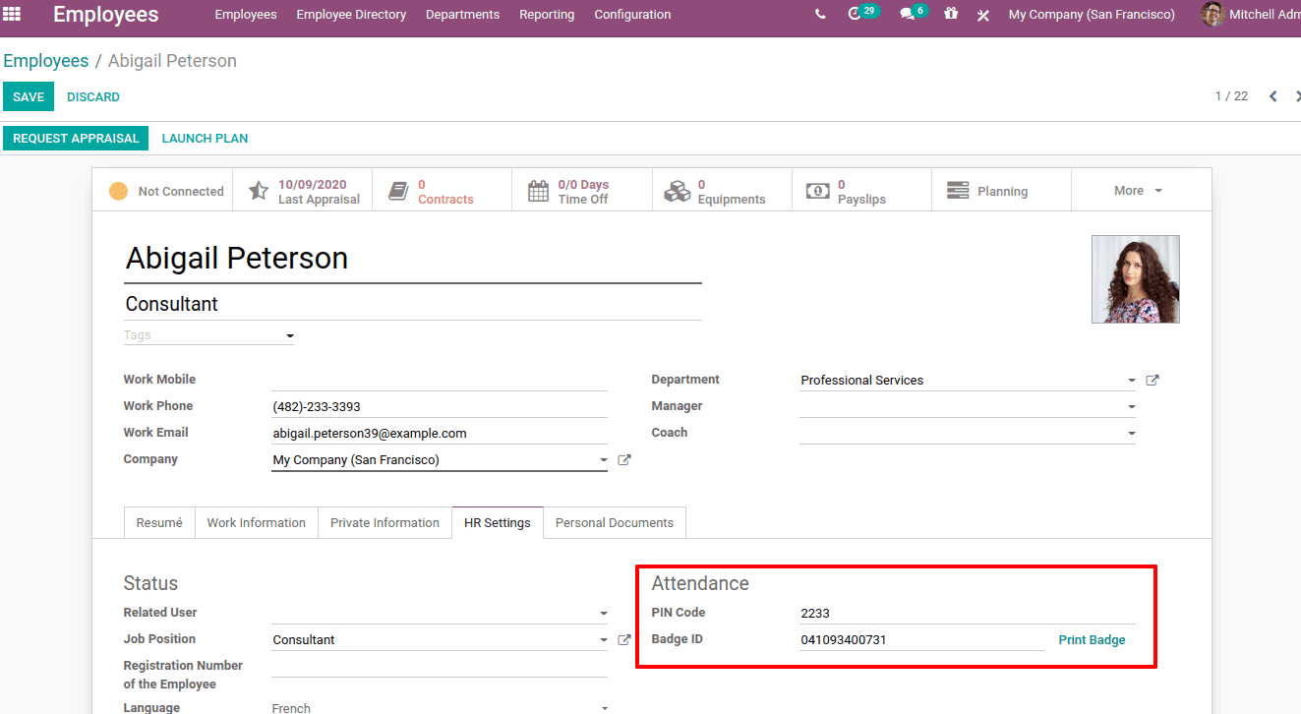
Task: Go back via Employees breadcrumb link
Action: pyautogui.click(x=46, y=61)
